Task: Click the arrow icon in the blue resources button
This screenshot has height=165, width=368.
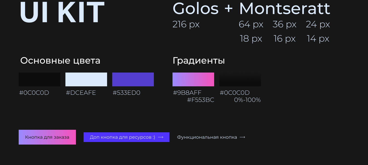Action: (x=160, y=137)
